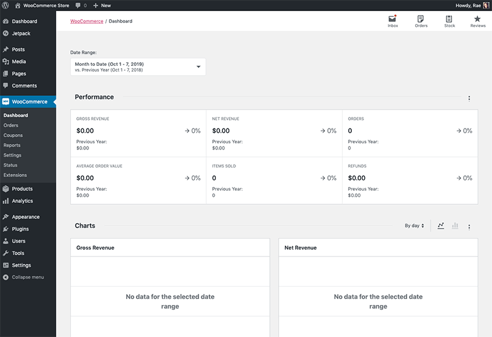This screenshot has width=492, height=337.
Task: Switch charts to line chart view
Action: coord(441,226)
